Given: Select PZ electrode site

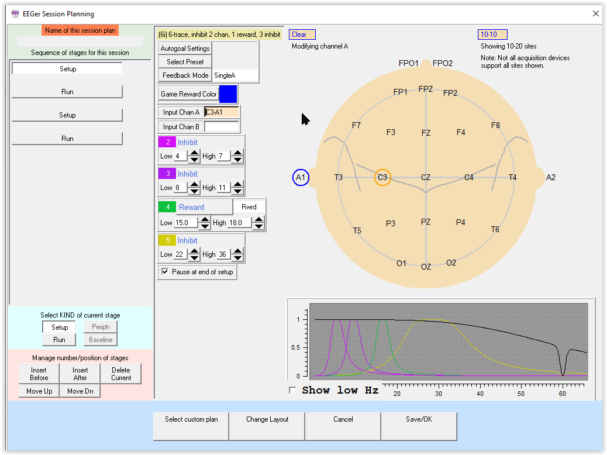Looking at the screenshot, I should (x=426, y=222).
